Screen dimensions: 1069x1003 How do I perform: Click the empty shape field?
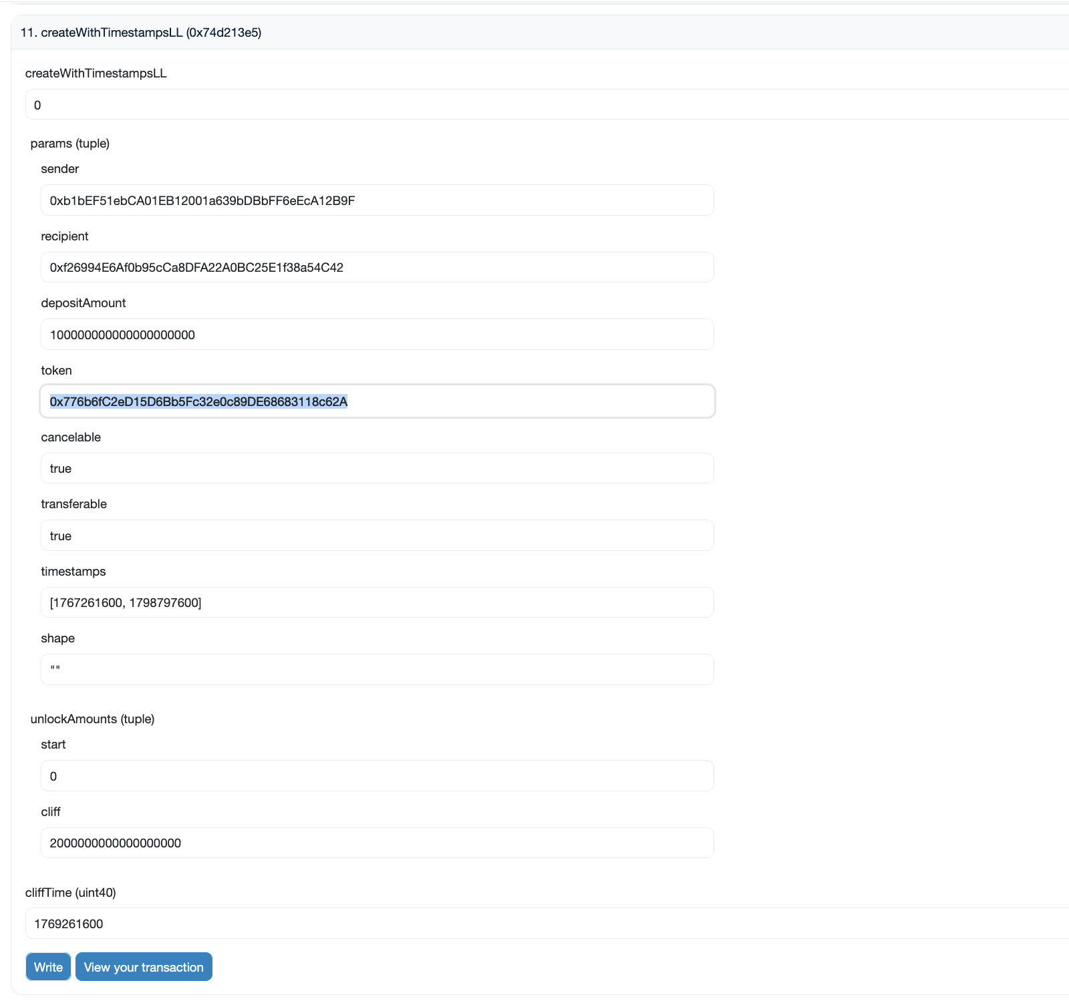pos(376,669)
